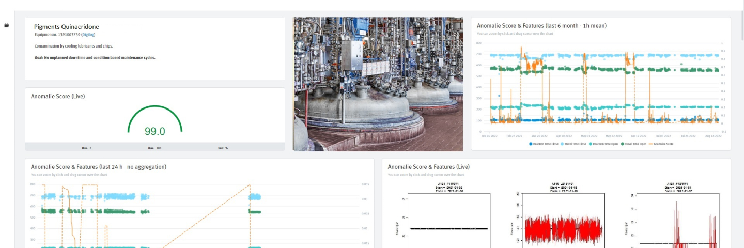744x248 pixels.
Task: Click the gauge Min/Max/Unit footer bar
Action: (x=154, y=147)
